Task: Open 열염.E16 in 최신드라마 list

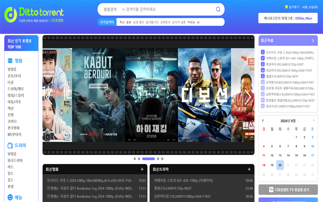Action: pos(173,188)
